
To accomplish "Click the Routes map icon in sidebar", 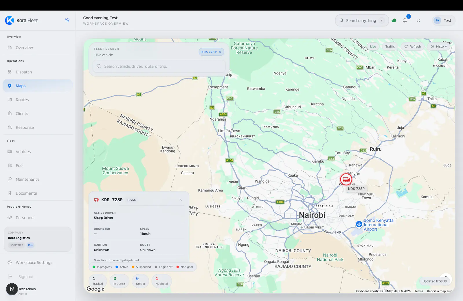I will [10, 100].
